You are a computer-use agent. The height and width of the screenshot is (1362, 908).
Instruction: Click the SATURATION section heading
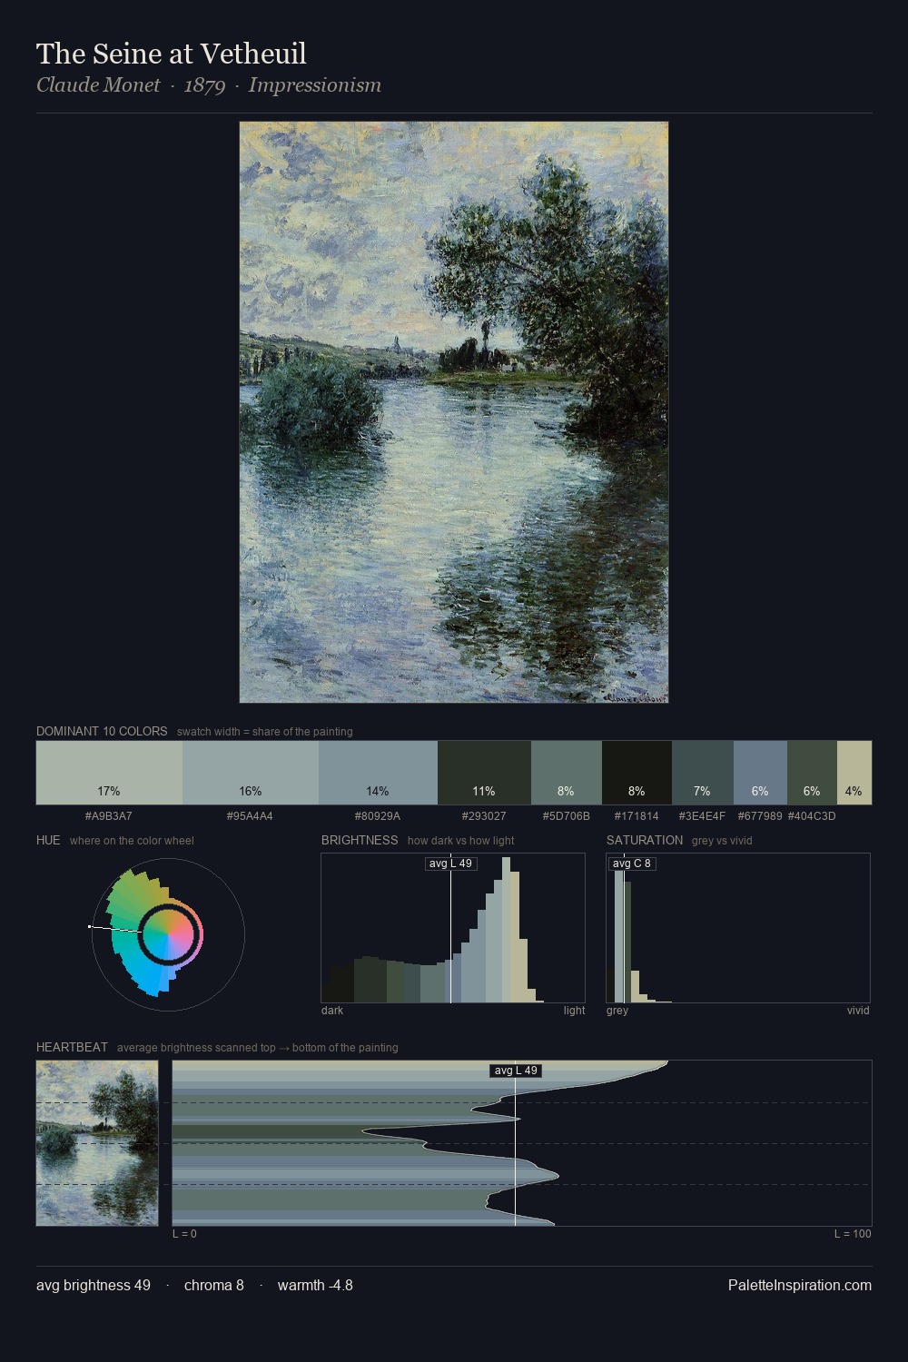[x=645, y=840]
